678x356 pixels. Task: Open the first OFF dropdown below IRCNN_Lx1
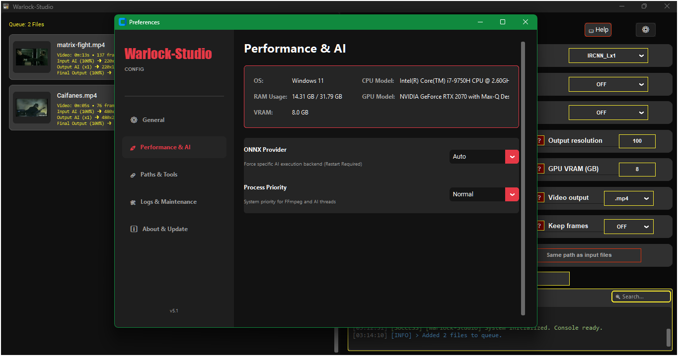coord(608,84)
